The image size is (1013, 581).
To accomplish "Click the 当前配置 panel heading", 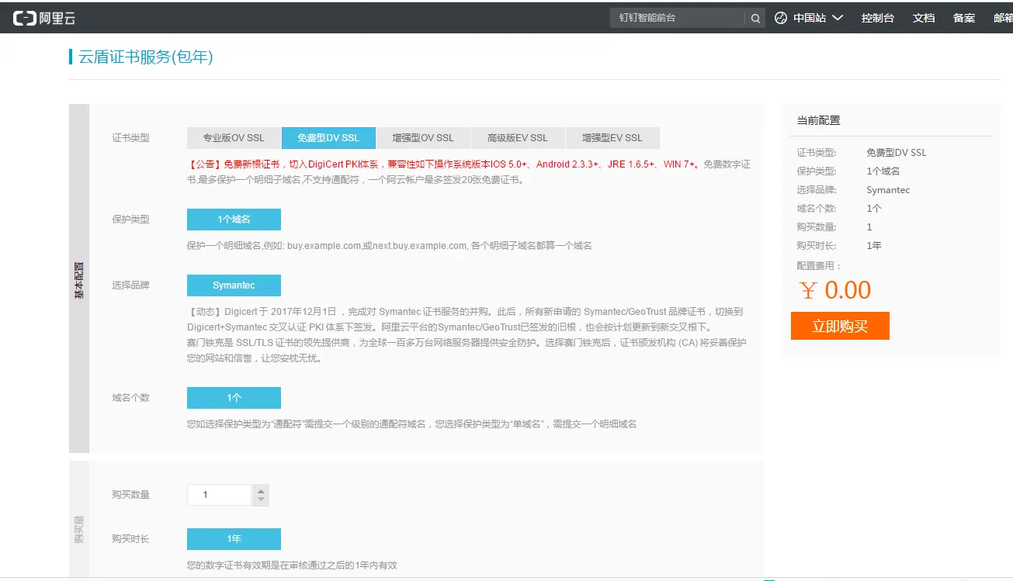I will coord(818,120).
